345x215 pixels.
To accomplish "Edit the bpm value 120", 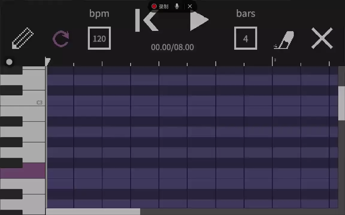I will point(99,39).
